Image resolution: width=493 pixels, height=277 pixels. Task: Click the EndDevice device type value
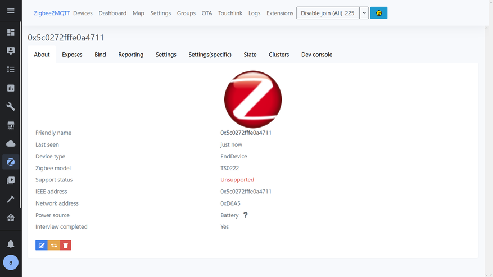pos(234,156)
